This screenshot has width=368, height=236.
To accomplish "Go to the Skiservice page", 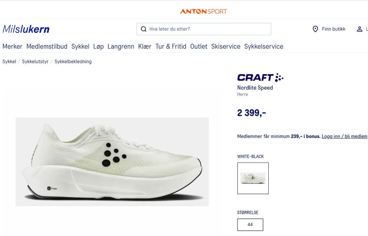I will click(x=226, y=46).
